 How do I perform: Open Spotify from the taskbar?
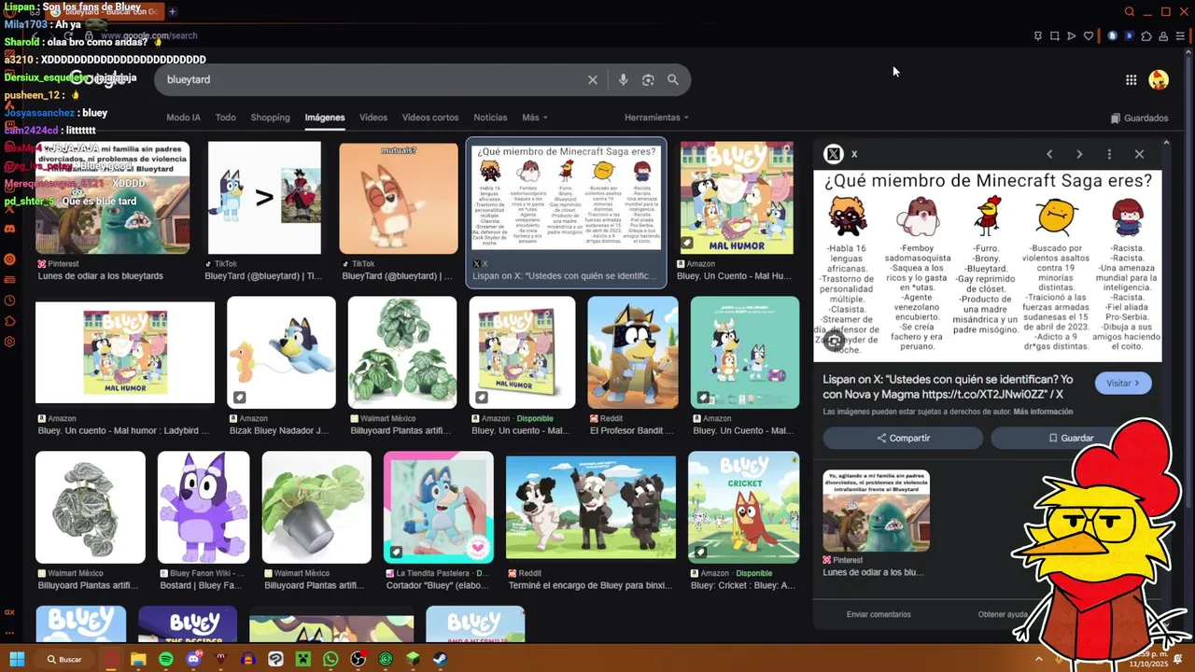pos(166,659)
